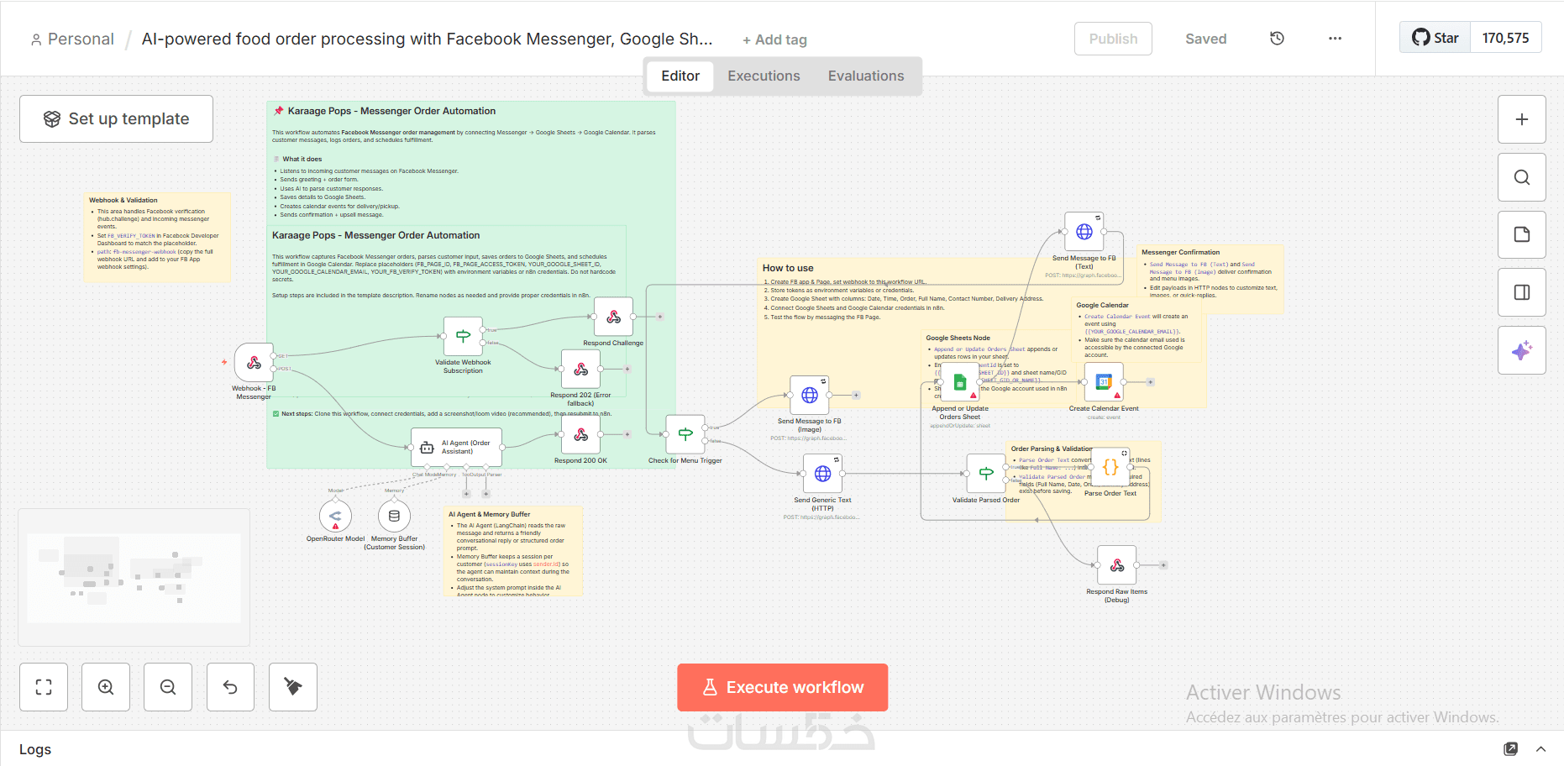This screenshot has height=766, width=1564.
Task: Select the Send Message to FB (Text) node
Action: (1084, 232)
